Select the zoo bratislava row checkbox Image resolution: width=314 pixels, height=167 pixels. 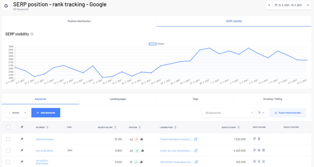click(x=8, y=151)
